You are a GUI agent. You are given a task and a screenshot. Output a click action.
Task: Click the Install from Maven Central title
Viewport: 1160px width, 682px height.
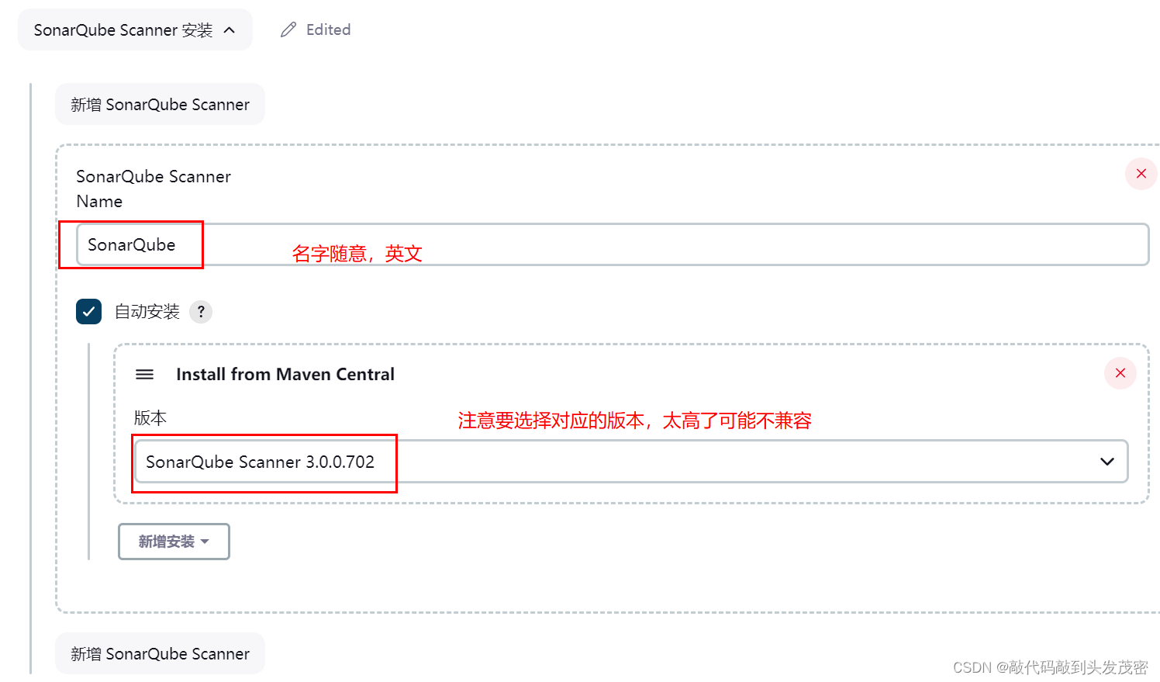285,375
